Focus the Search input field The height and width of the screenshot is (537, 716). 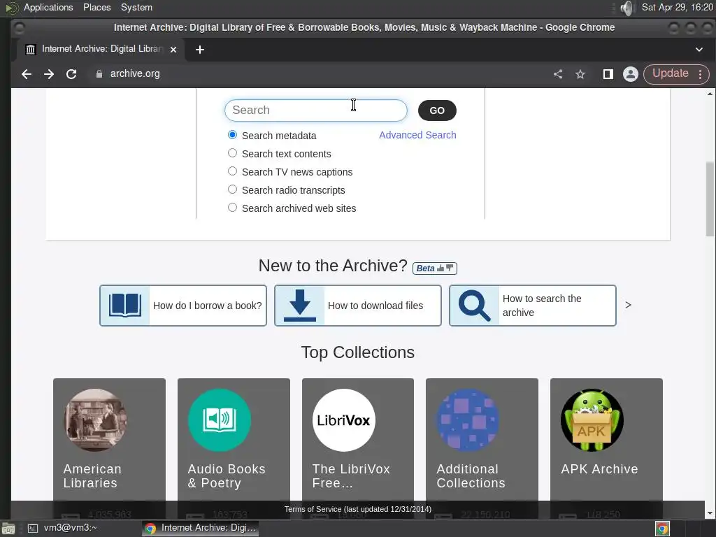315,110
